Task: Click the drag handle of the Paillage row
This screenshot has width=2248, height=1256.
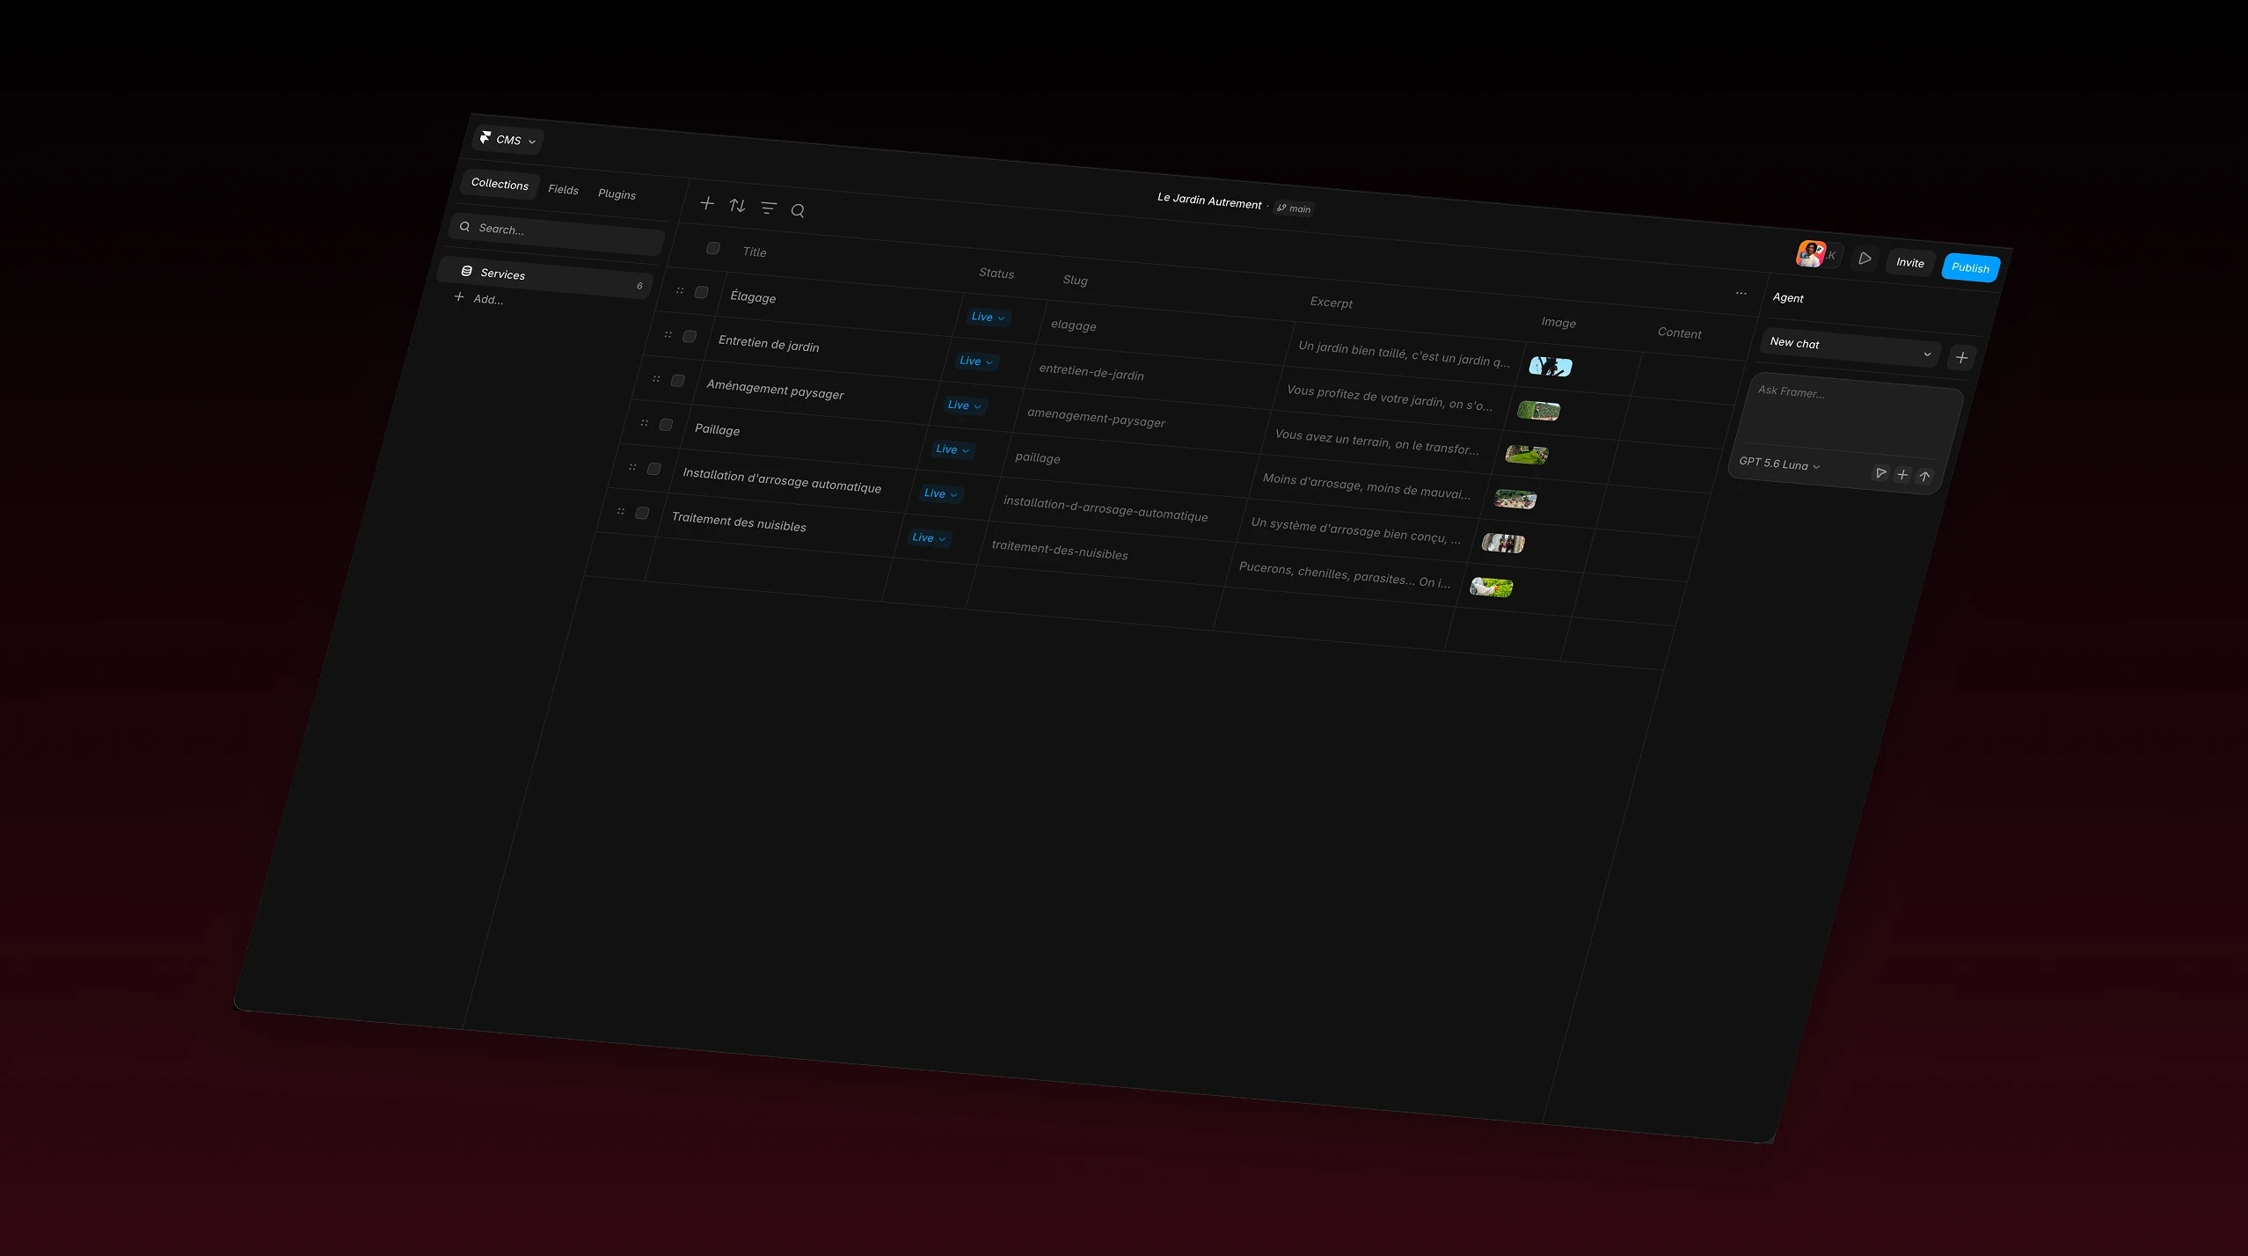Action: 645,423
